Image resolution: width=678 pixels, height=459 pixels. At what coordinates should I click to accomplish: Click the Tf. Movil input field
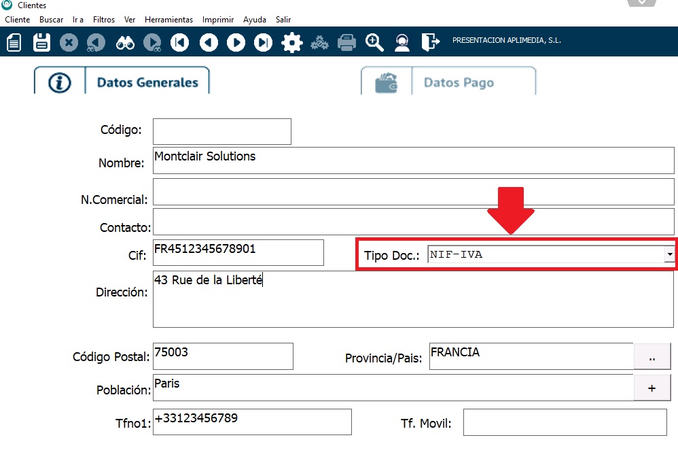565,422
